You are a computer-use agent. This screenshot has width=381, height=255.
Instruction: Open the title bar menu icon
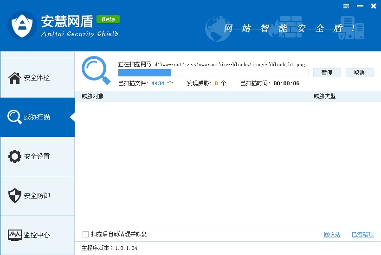[x=346, y=6]
